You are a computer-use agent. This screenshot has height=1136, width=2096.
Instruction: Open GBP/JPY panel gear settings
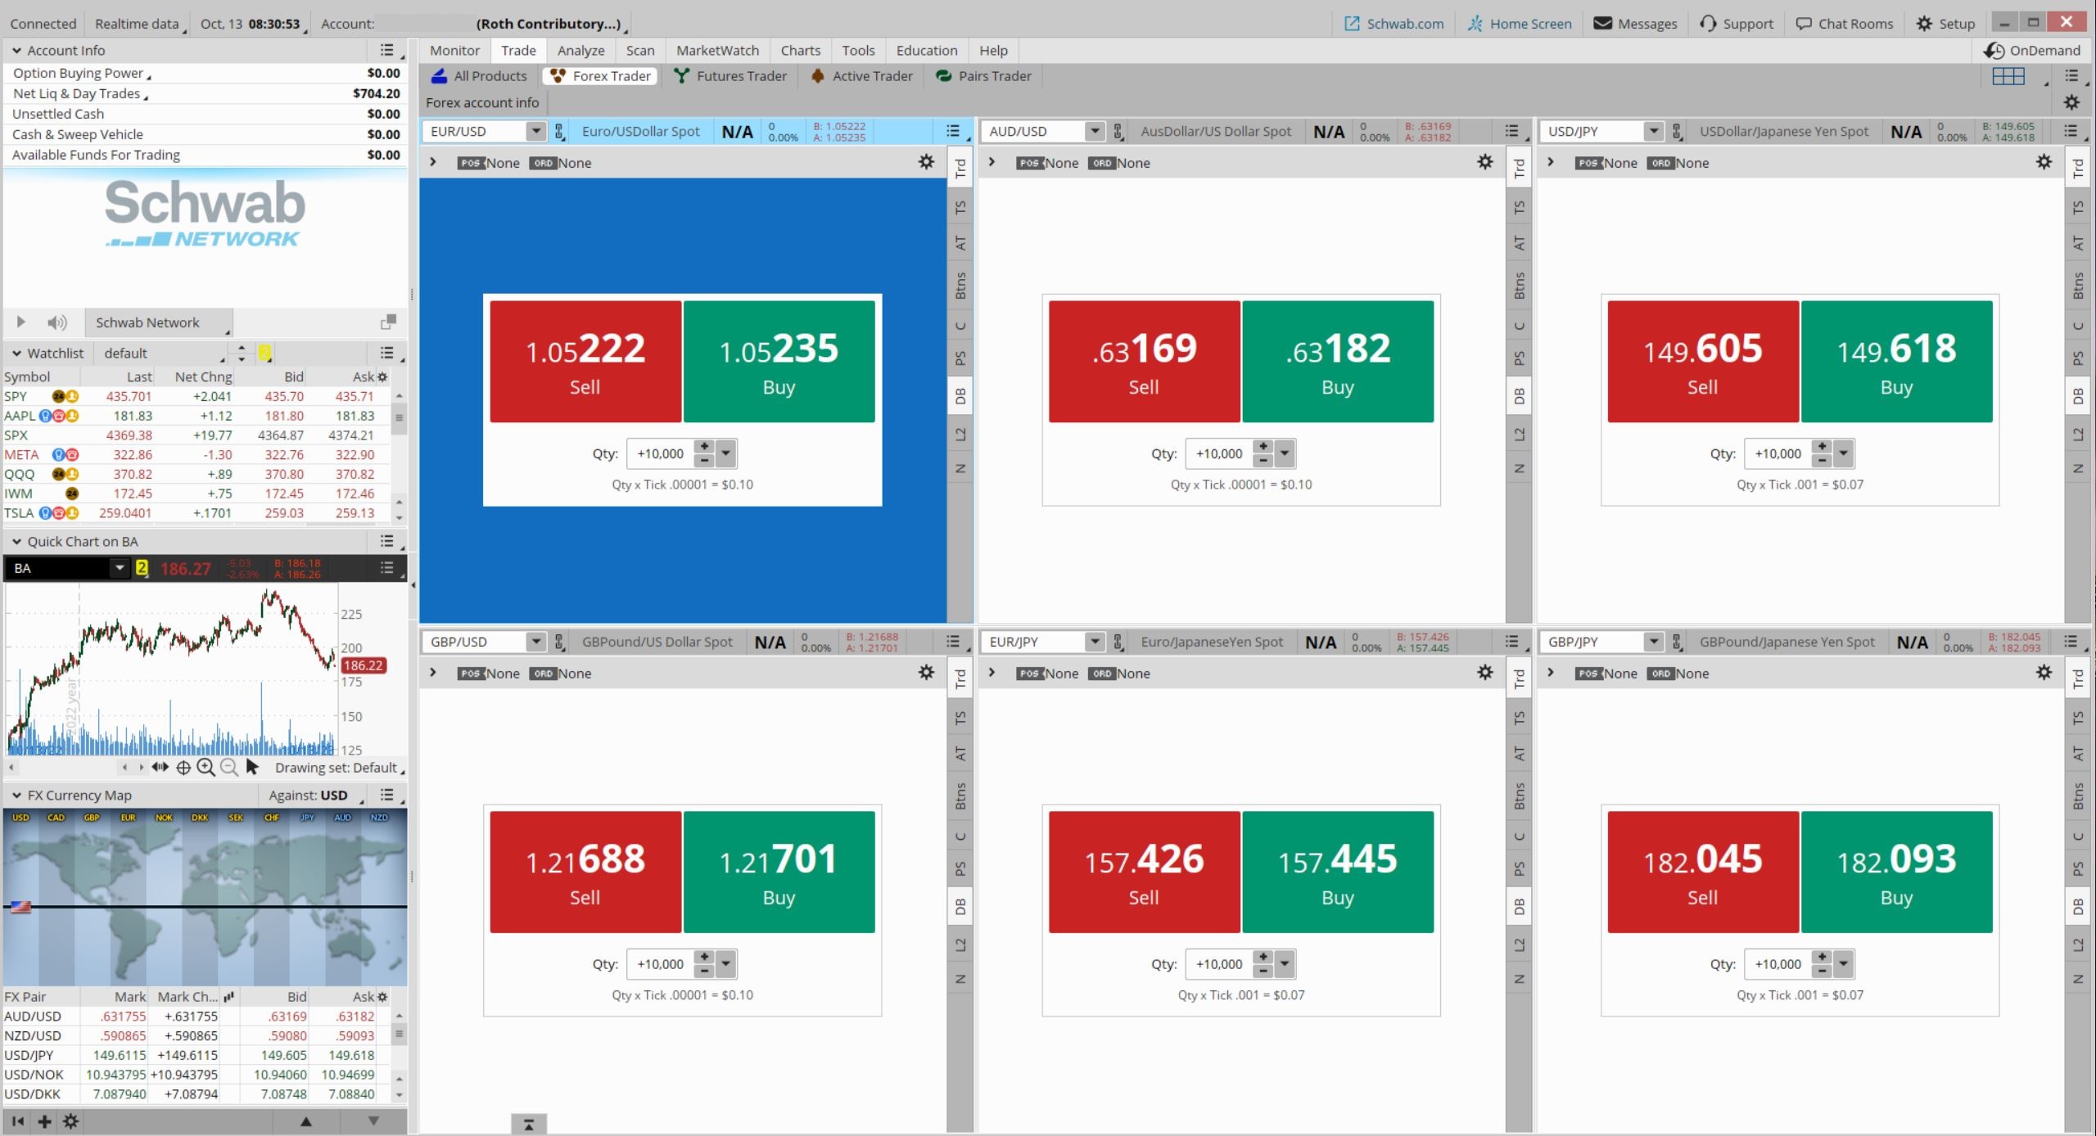(x=2044, y=673)
